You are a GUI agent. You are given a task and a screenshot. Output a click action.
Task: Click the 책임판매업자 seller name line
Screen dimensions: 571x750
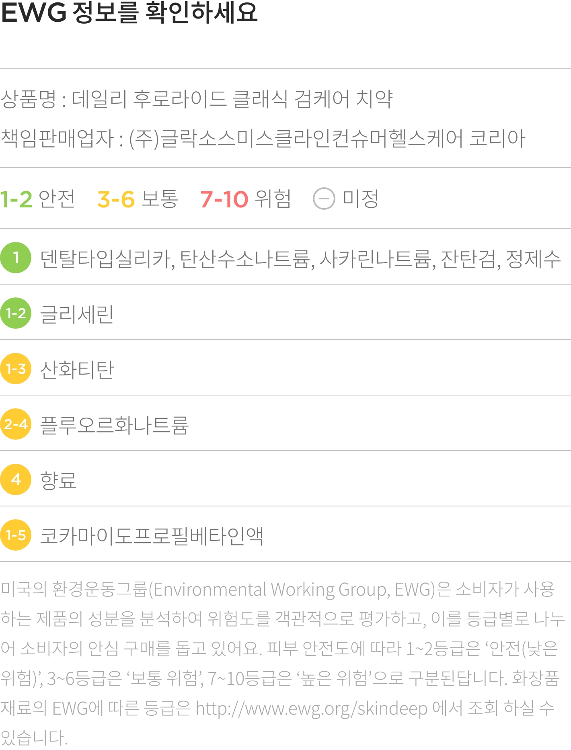(x=263, y=138)
